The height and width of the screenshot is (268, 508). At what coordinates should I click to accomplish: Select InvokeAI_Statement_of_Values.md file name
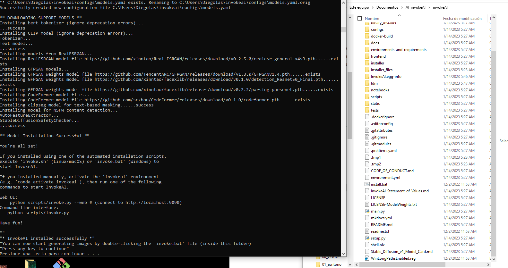click(400, 191)
